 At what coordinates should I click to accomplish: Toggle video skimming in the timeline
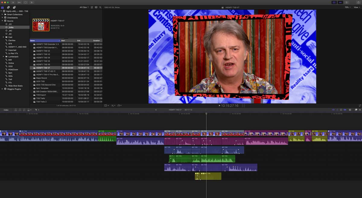point(334,110)
